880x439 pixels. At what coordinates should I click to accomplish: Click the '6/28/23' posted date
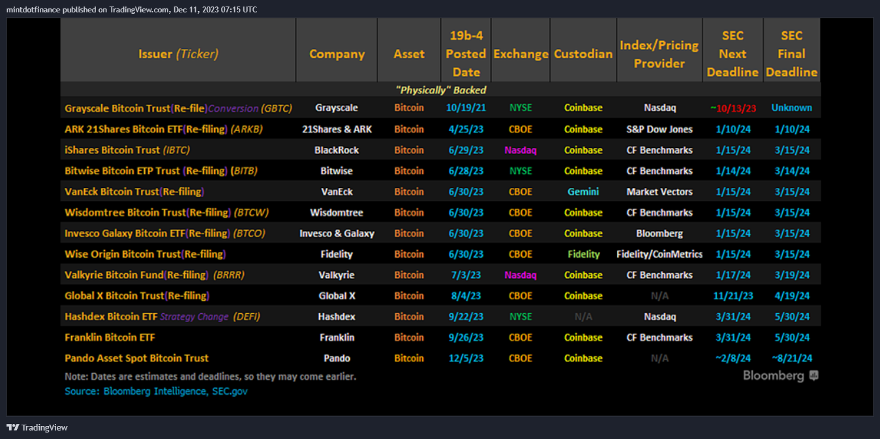click(466, 171)
